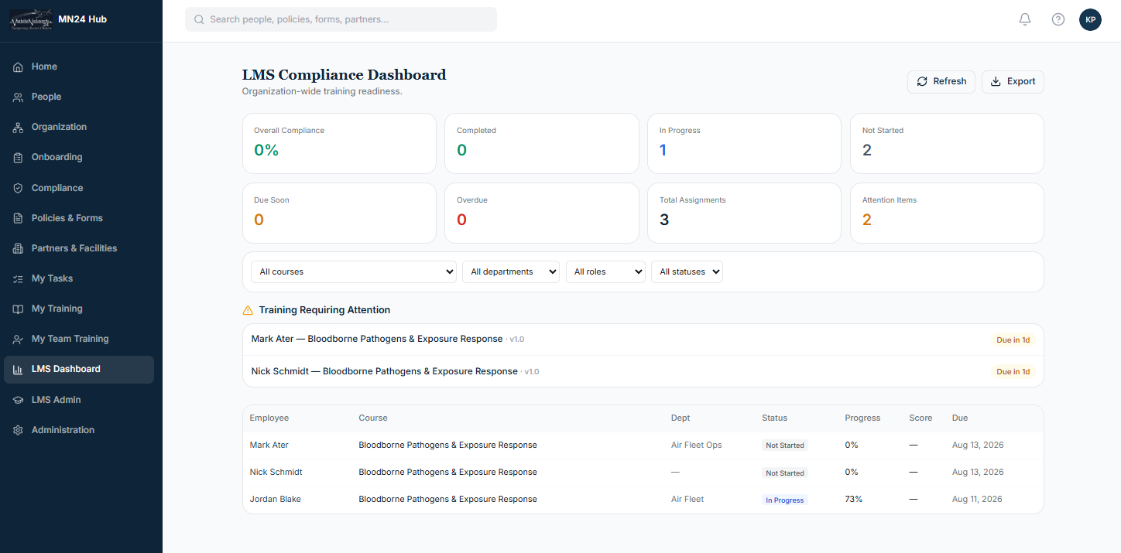Screen dimensions: 1121x553
Task: Click the Partners & Facilities building icon
Action: click(18, 248)
